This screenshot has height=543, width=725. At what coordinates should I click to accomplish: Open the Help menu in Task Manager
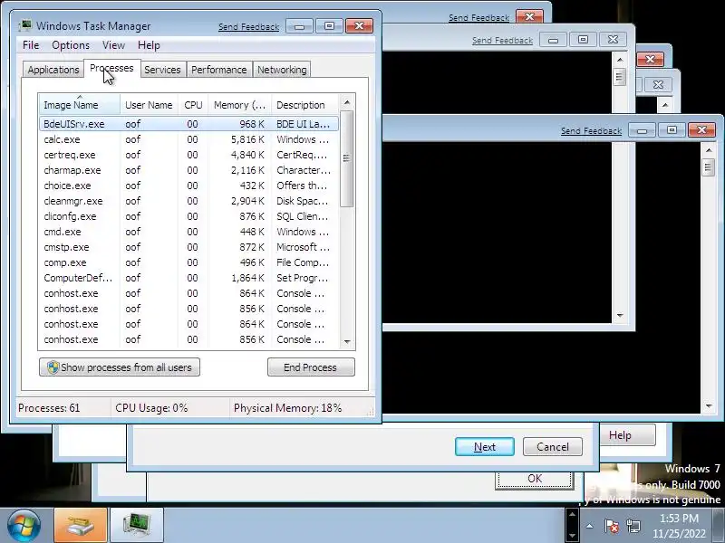pyautogui.click(x=149, y=45)
